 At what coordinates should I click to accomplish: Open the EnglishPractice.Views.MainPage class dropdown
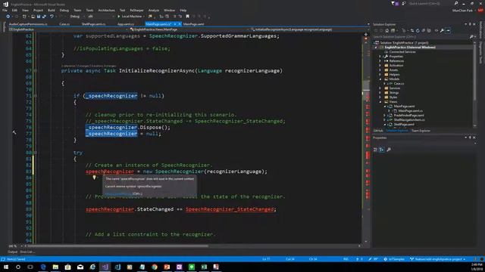[x=189, y=29]
